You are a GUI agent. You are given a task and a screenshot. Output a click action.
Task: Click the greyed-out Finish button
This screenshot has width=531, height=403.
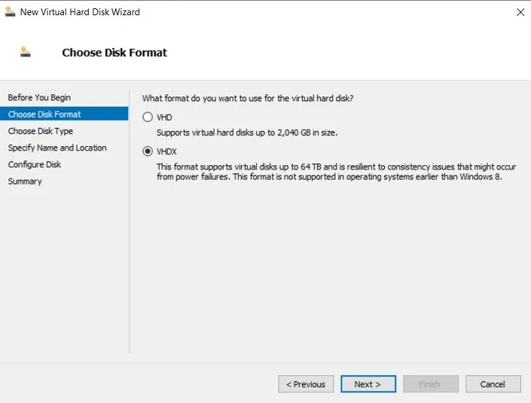pos(430,384)
